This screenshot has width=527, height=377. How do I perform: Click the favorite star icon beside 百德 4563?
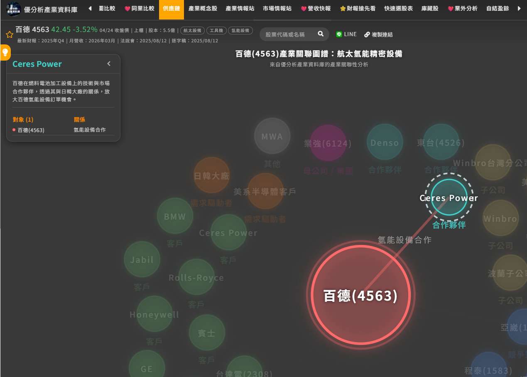(x=10, y=34)
